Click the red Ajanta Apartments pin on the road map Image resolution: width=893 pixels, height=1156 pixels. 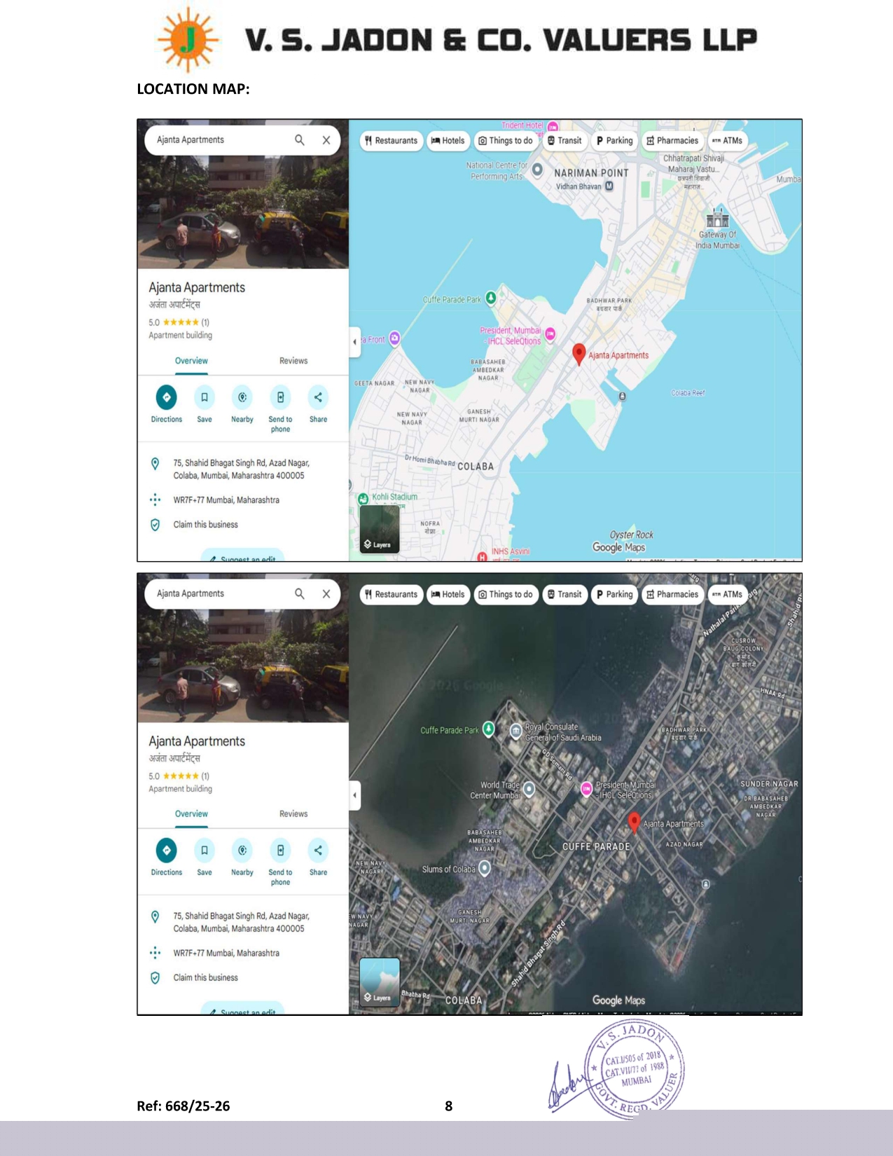(x=579, y=354)
